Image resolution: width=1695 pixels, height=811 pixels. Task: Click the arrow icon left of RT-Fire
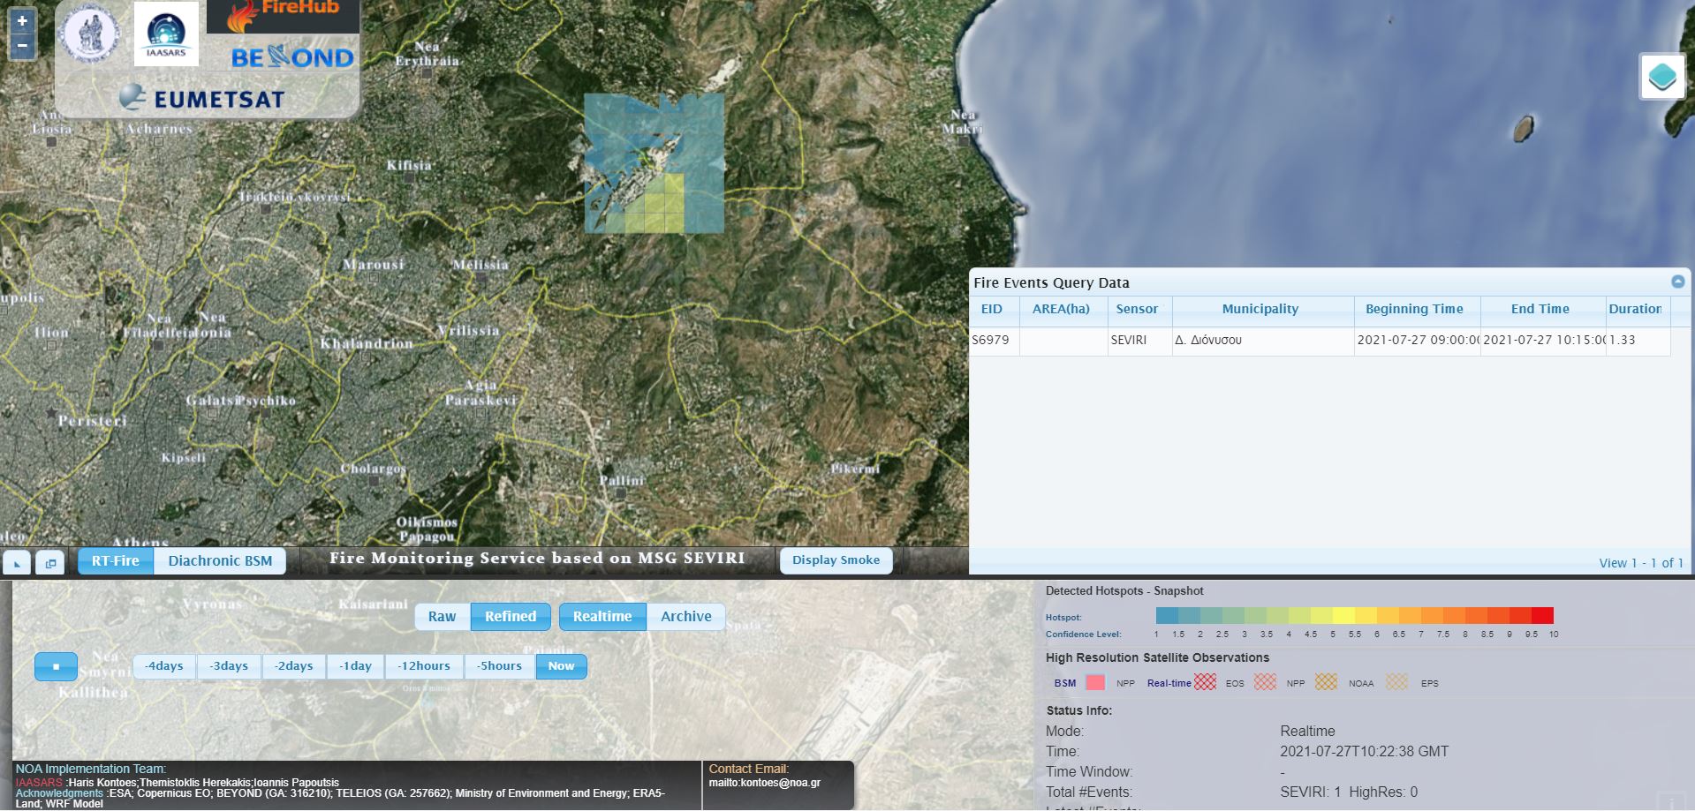click(x=18, y=562)
